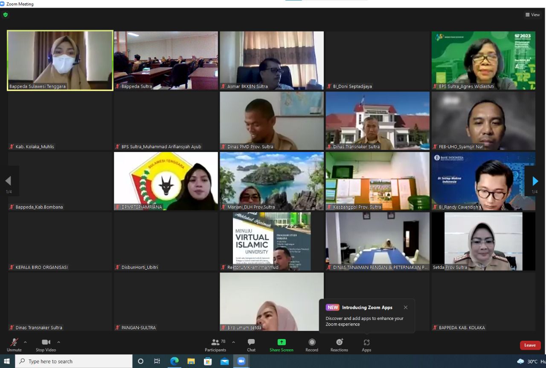
Task: Select Bappeda Sultra meeting room video
Action: (x=166, y=60)
